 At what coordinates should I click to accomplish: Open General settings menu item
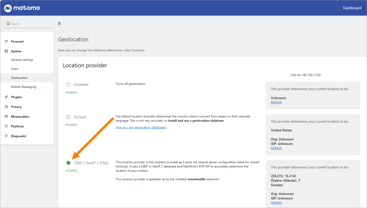tap(22, 60)
